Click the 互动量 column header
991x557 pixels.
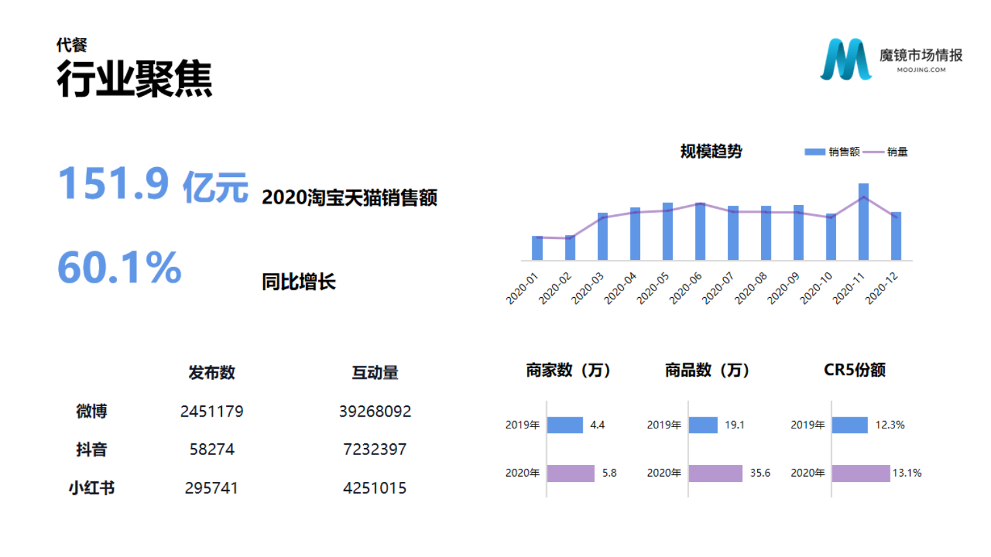[375, 373]
